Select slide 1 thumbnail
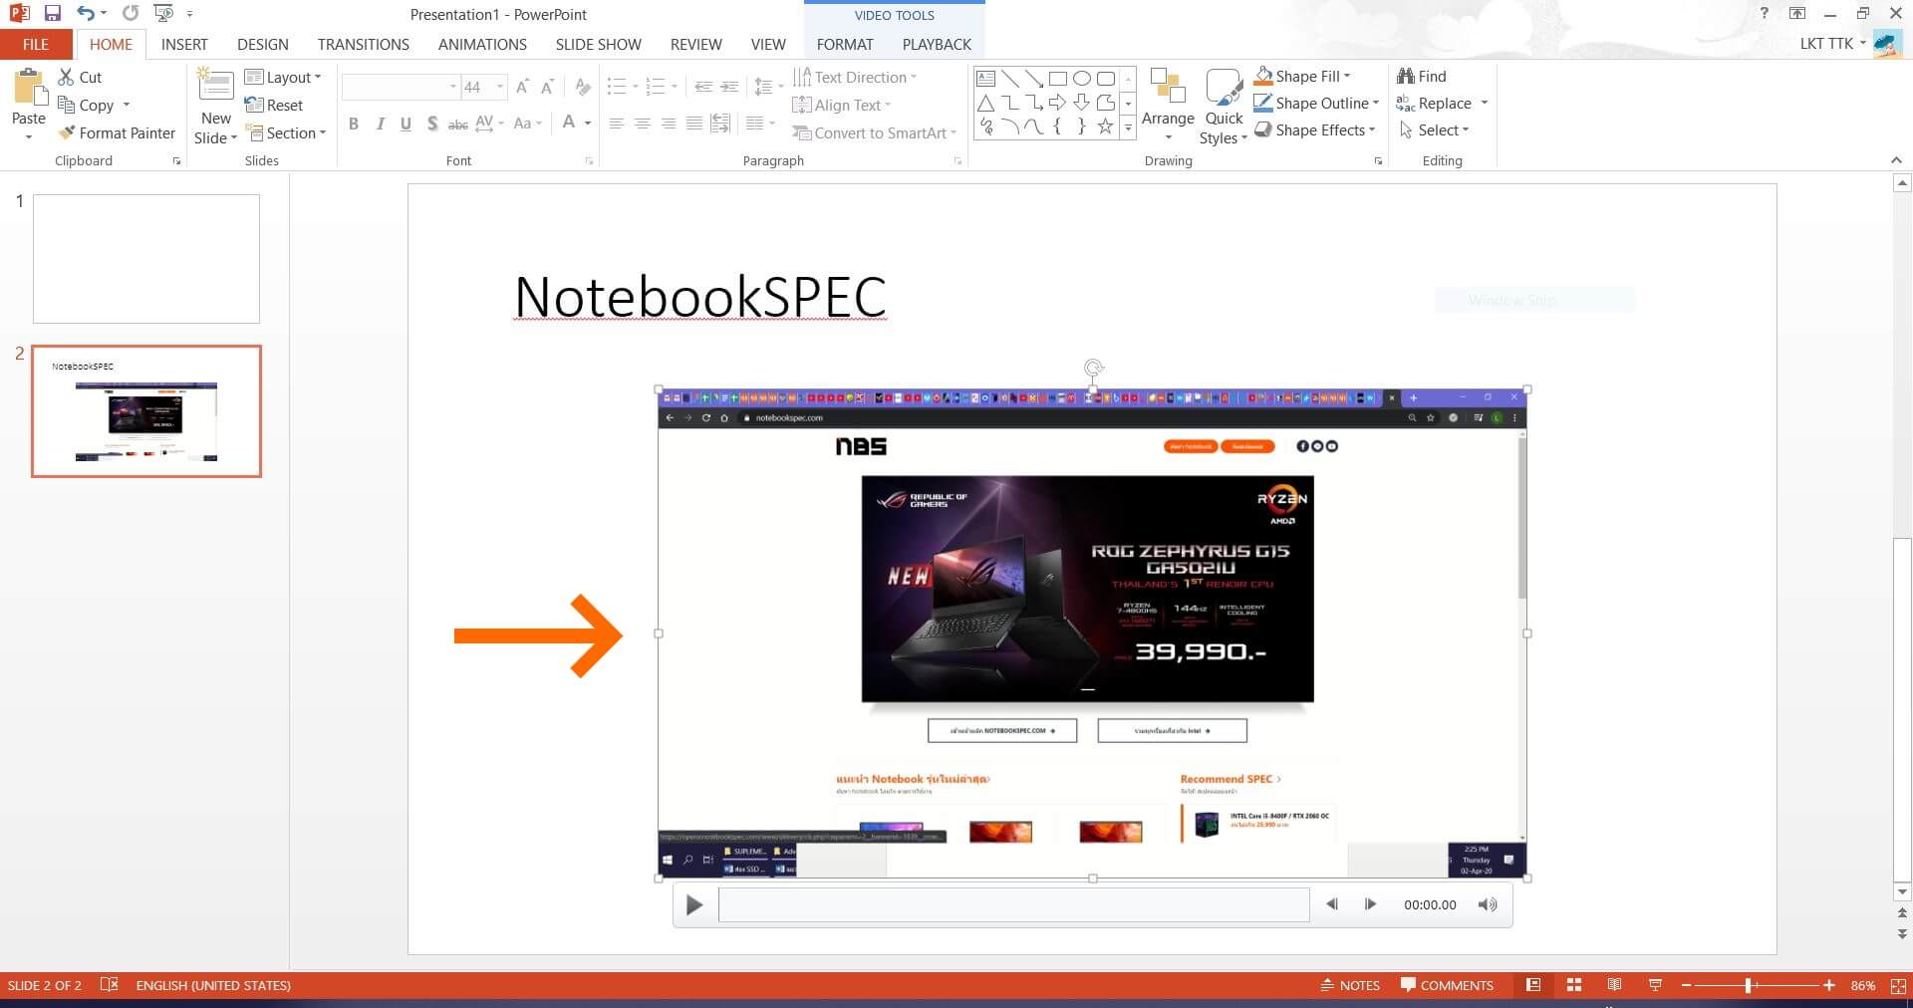The height and width of the screenshot is (1008, 1913). (146, 258)
